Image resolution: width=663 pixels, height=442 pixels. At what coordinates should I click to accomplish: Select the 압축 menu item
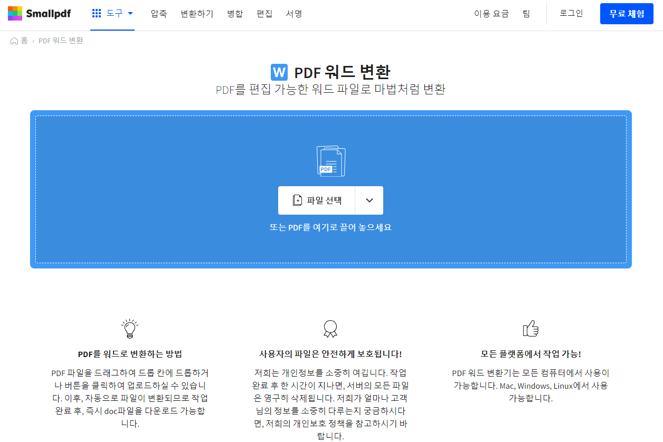click(158, 14)
